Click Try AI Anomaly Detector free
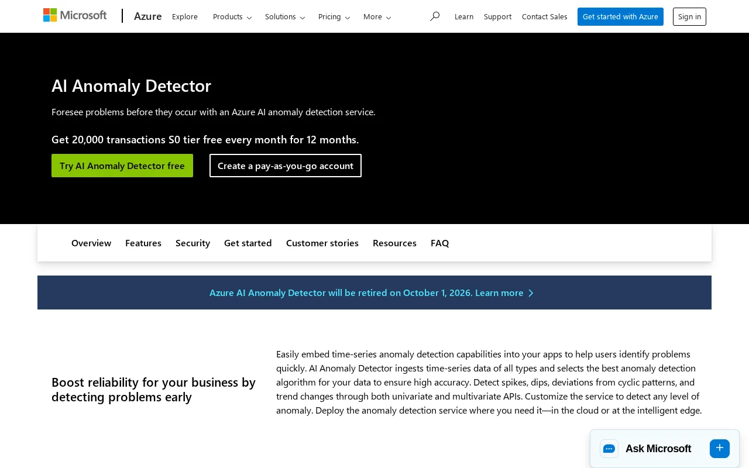The width and height of the screenshot is (749, 468). [x=122, y=166]
